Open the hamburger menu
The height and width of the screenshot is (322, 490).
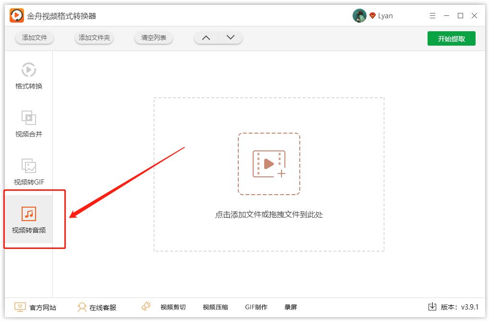(x=432, y=15)
